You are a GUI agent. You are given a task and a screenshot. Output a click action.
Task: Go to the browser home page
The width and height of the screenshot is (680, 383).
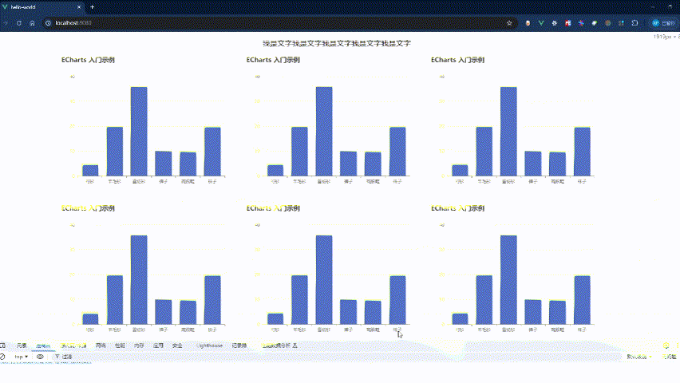pyautogui.click(x=32, y=23)
